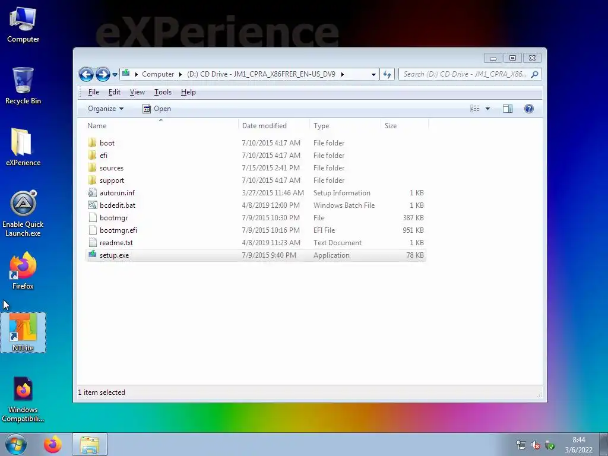The image size is (608, 456).
Task: Click the Show desktop strip
Action: point(604,444)
